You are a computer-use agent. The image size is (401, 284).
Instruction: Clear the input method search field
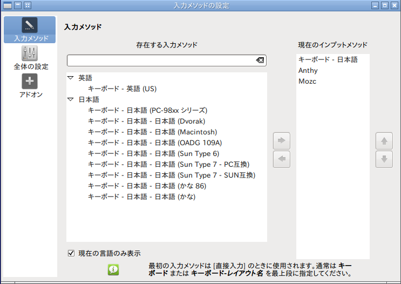260,60
